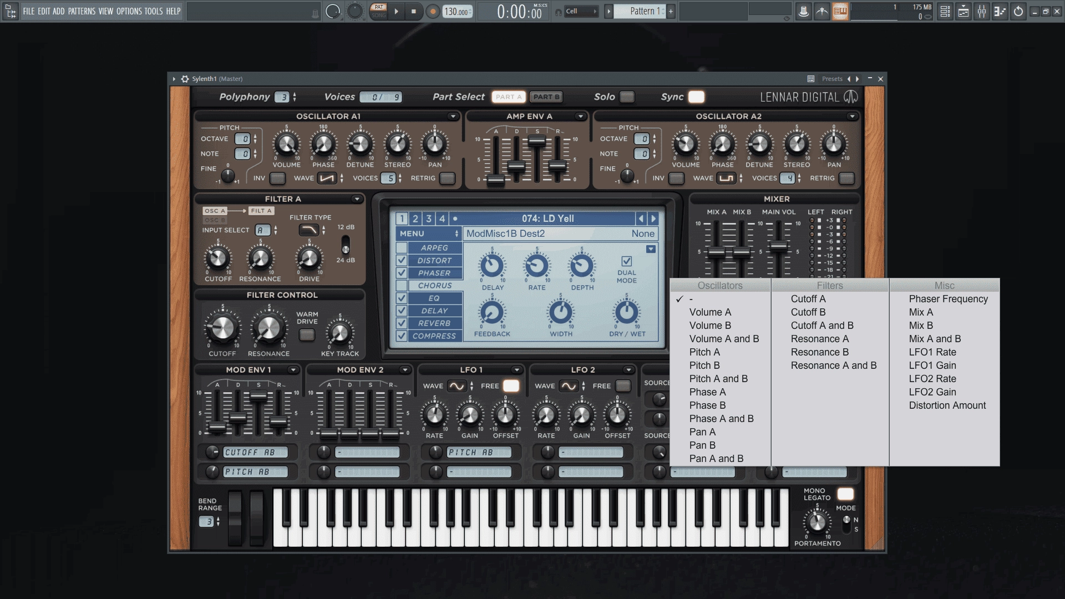This screenshot has width=1065, height=599.
Task: Add a new pattern with plus button
Action: point(671,11)
